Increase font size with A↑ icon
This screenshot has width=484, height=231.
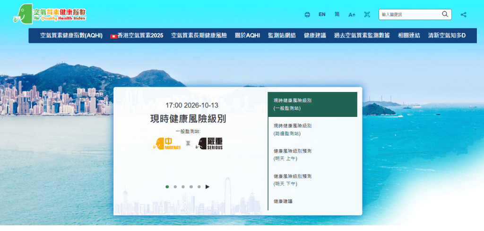[x=352, y=15]
